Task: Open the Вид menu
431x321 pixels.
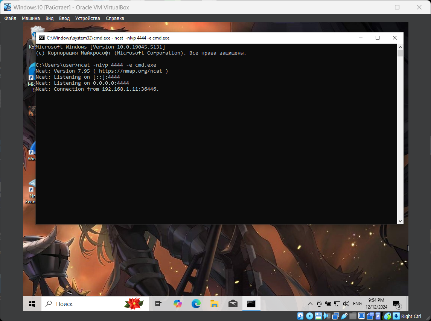Action: 49,18
